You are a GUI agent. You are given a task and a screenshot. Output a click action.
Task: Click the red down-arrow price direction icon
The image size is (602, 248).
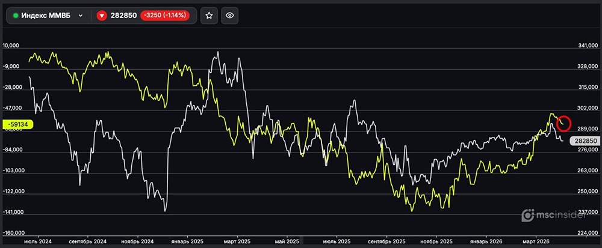click(102, 16)
